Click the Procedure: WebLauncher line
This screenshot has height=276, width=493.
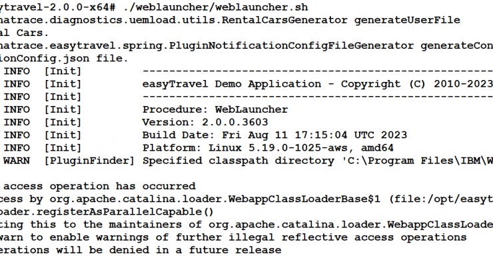coord(215,109)
